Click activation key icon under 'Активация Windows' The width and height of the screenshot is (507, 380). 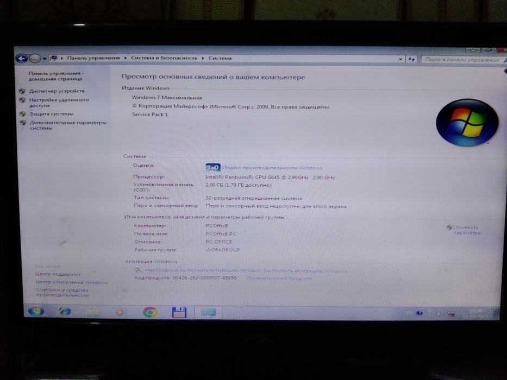pos(139,270)
